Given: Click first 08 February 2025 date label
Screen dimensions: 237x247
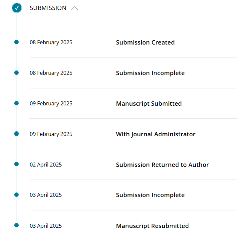Looking at the screenshot, I should pos(51,42).
